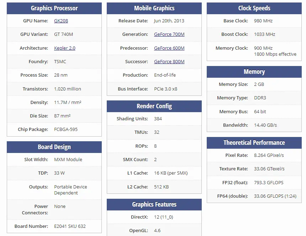The height and width of the screenshot is (236, 306).
Task: Click the FP64 (double) label
Action: coord(233,196)
